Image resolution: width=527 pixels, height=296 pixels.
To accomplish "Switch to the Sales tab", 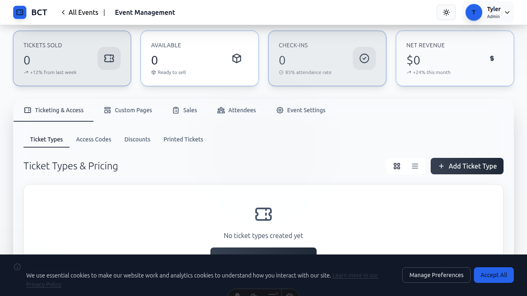I will tap(184, 110).
